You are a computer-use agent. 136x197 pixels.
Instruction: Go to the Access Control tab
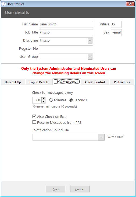click(95, 82)
